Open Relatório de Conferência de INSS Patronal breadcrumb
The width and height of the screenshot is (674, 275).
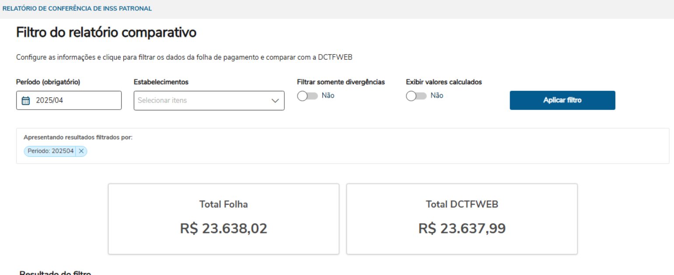[77, 9]
